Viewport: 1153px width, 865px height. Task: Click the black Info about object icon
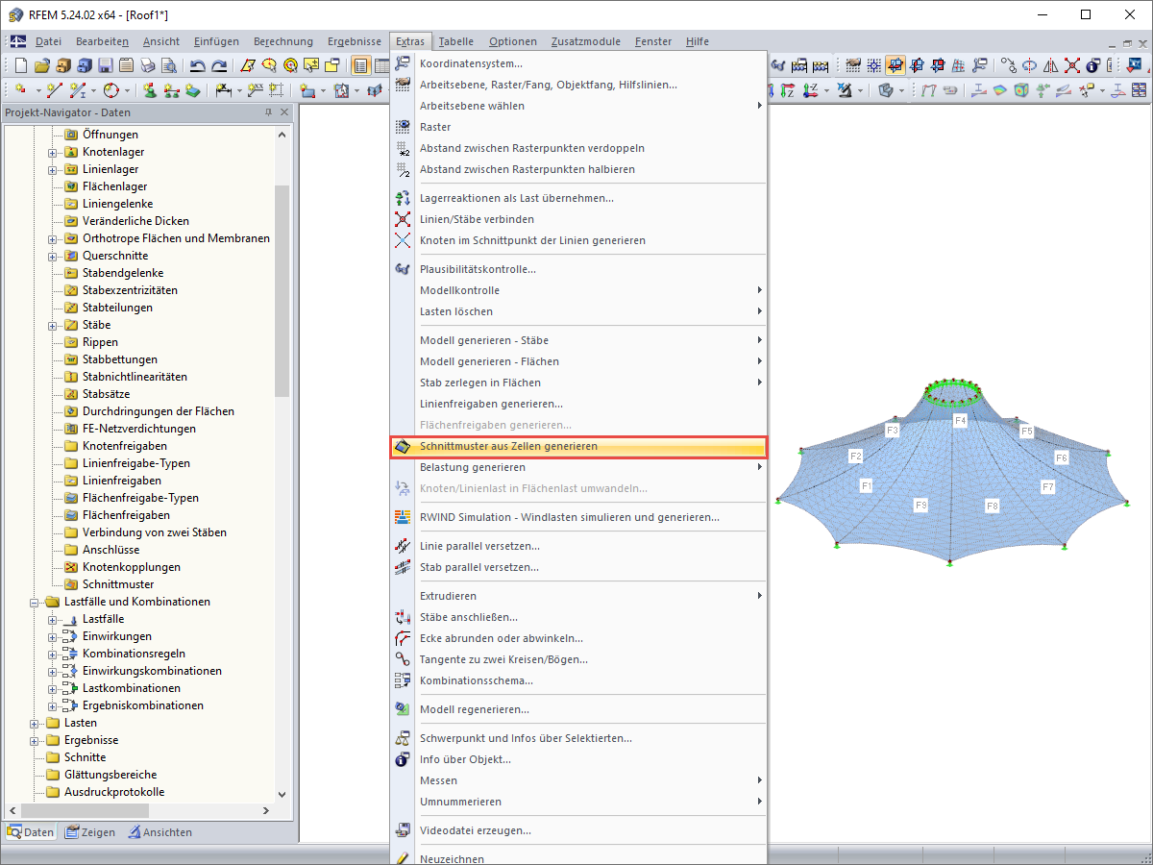click(x=1092, y=65)
